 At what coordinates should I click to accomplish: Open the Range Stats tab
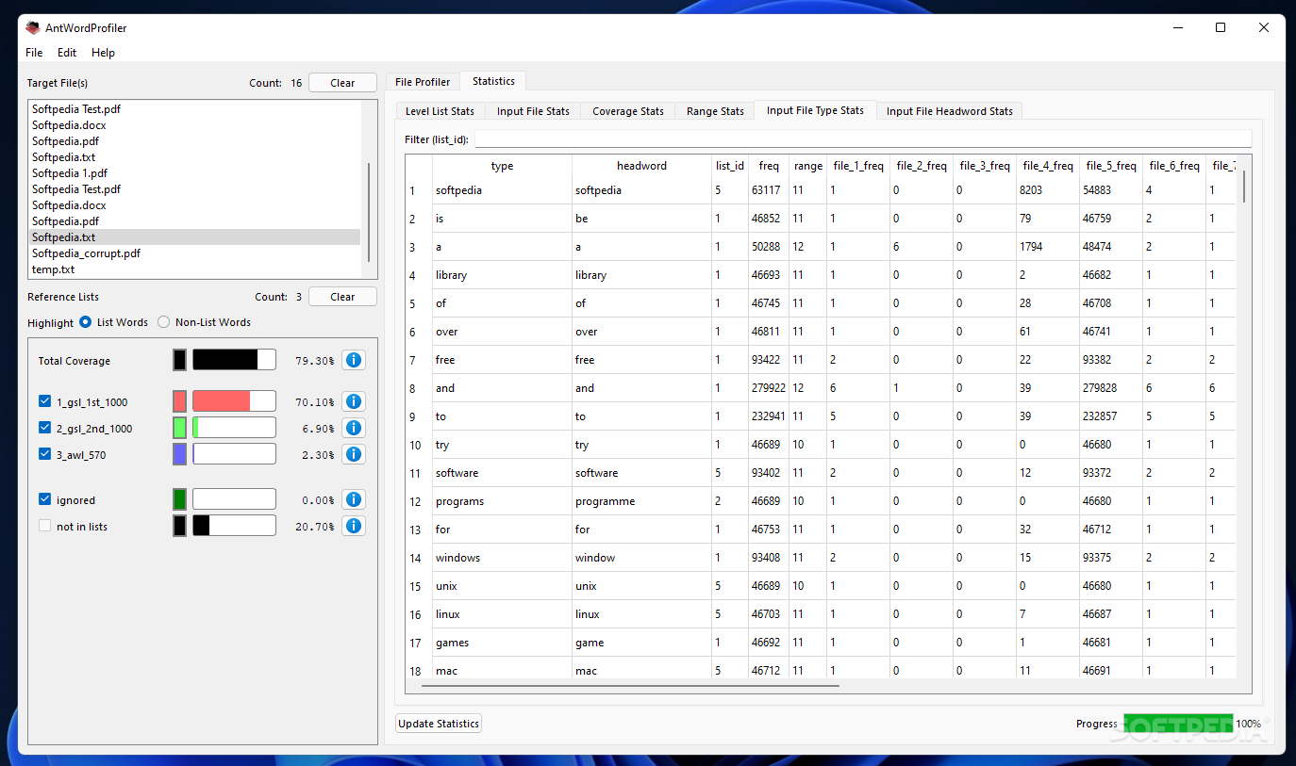point(715,111)
